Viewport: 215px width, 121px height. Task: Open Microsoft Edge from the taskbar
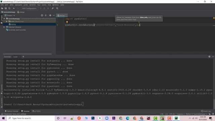[x=128, y=118]
